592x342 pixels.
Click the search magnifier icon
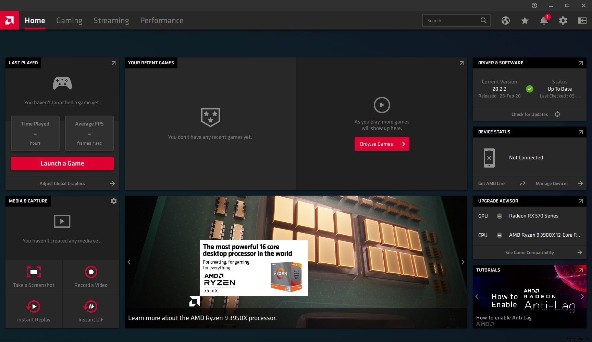(x=483, y=21)
